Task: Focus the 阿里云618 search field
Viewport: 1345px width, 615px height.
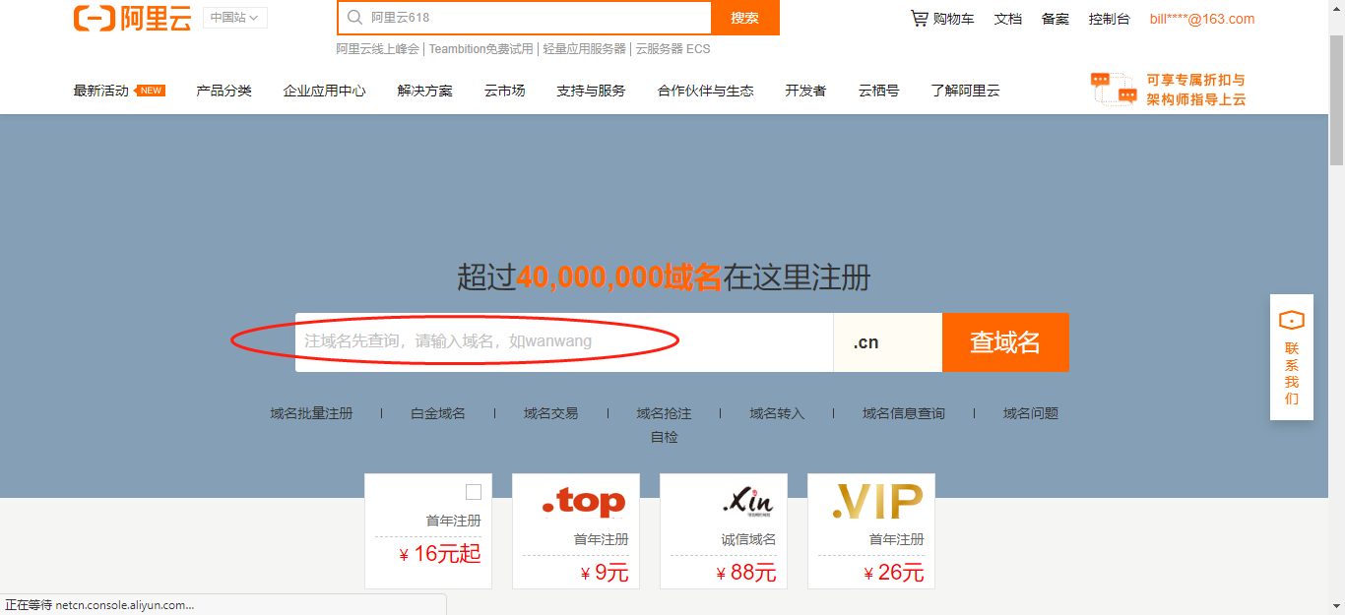Action: (x=524, y=18)
